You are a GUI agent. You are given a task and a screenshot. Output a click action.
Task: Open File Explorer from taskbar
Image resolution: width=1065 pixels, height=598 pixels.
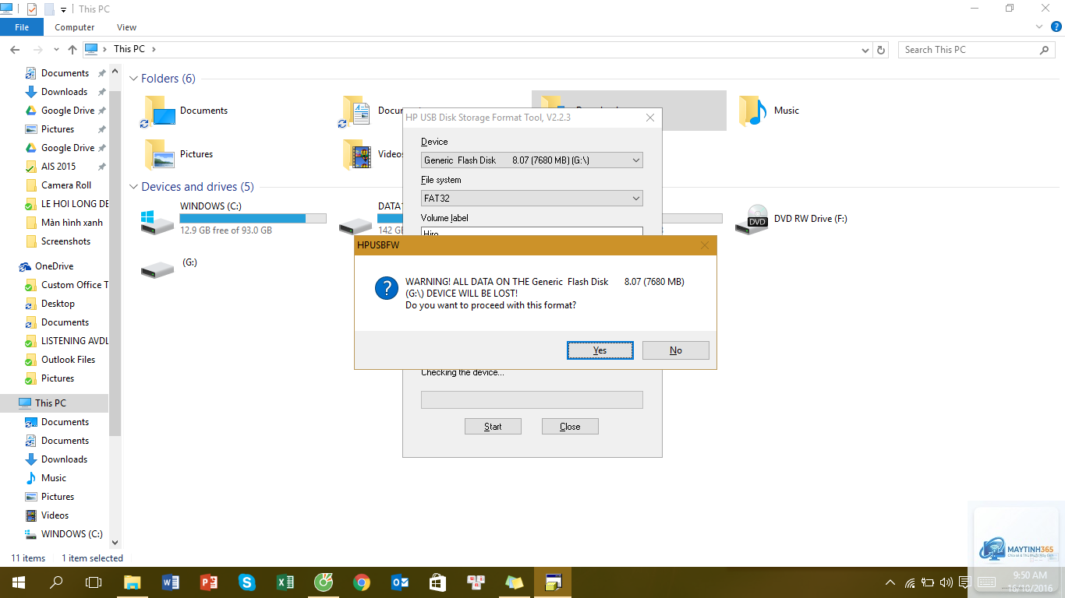click(x=133, y=582)
